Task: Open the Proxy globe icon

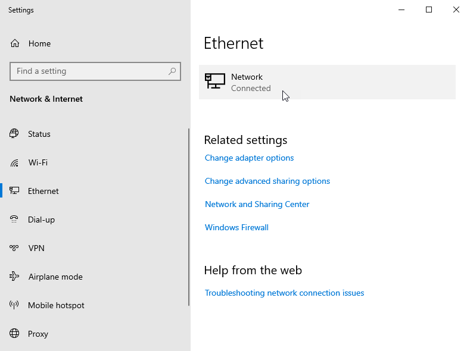Action: [14, 333]
